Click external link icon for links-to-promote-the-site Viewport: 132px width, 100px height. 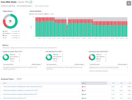37,90
